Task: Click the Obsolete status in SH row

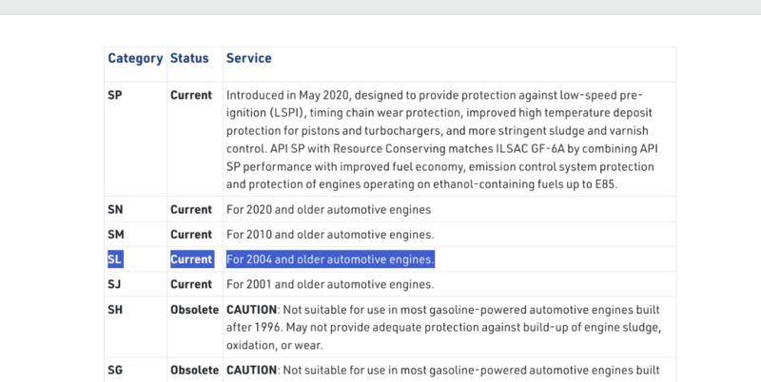Action: point(194,310)
